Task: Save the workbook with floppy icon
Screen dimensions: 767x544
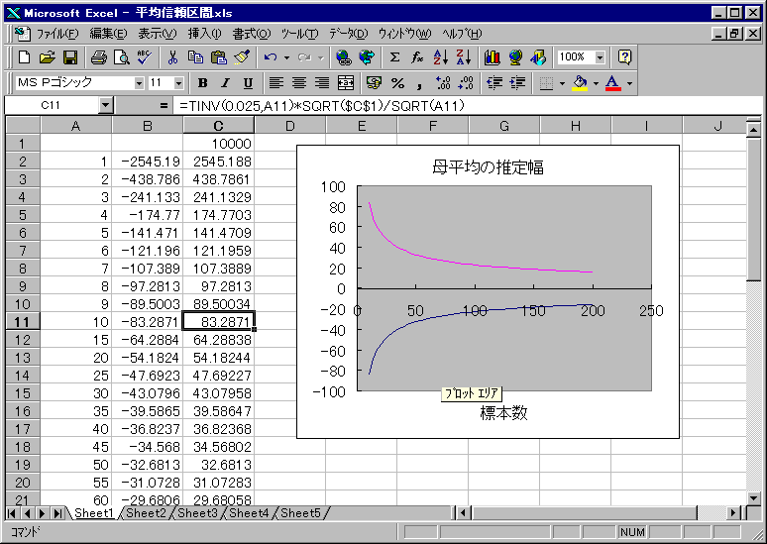Action: [x=70, y=57]
